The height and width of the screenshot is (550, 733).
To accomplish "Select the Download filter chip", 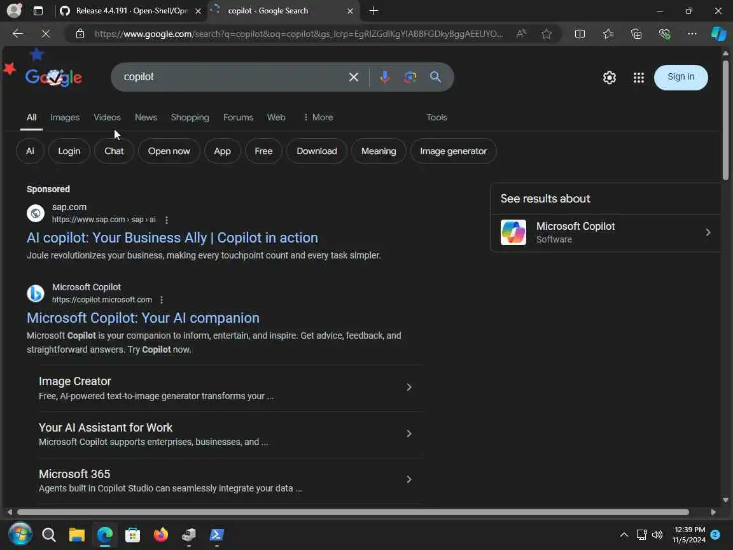I will click(317, 151).
